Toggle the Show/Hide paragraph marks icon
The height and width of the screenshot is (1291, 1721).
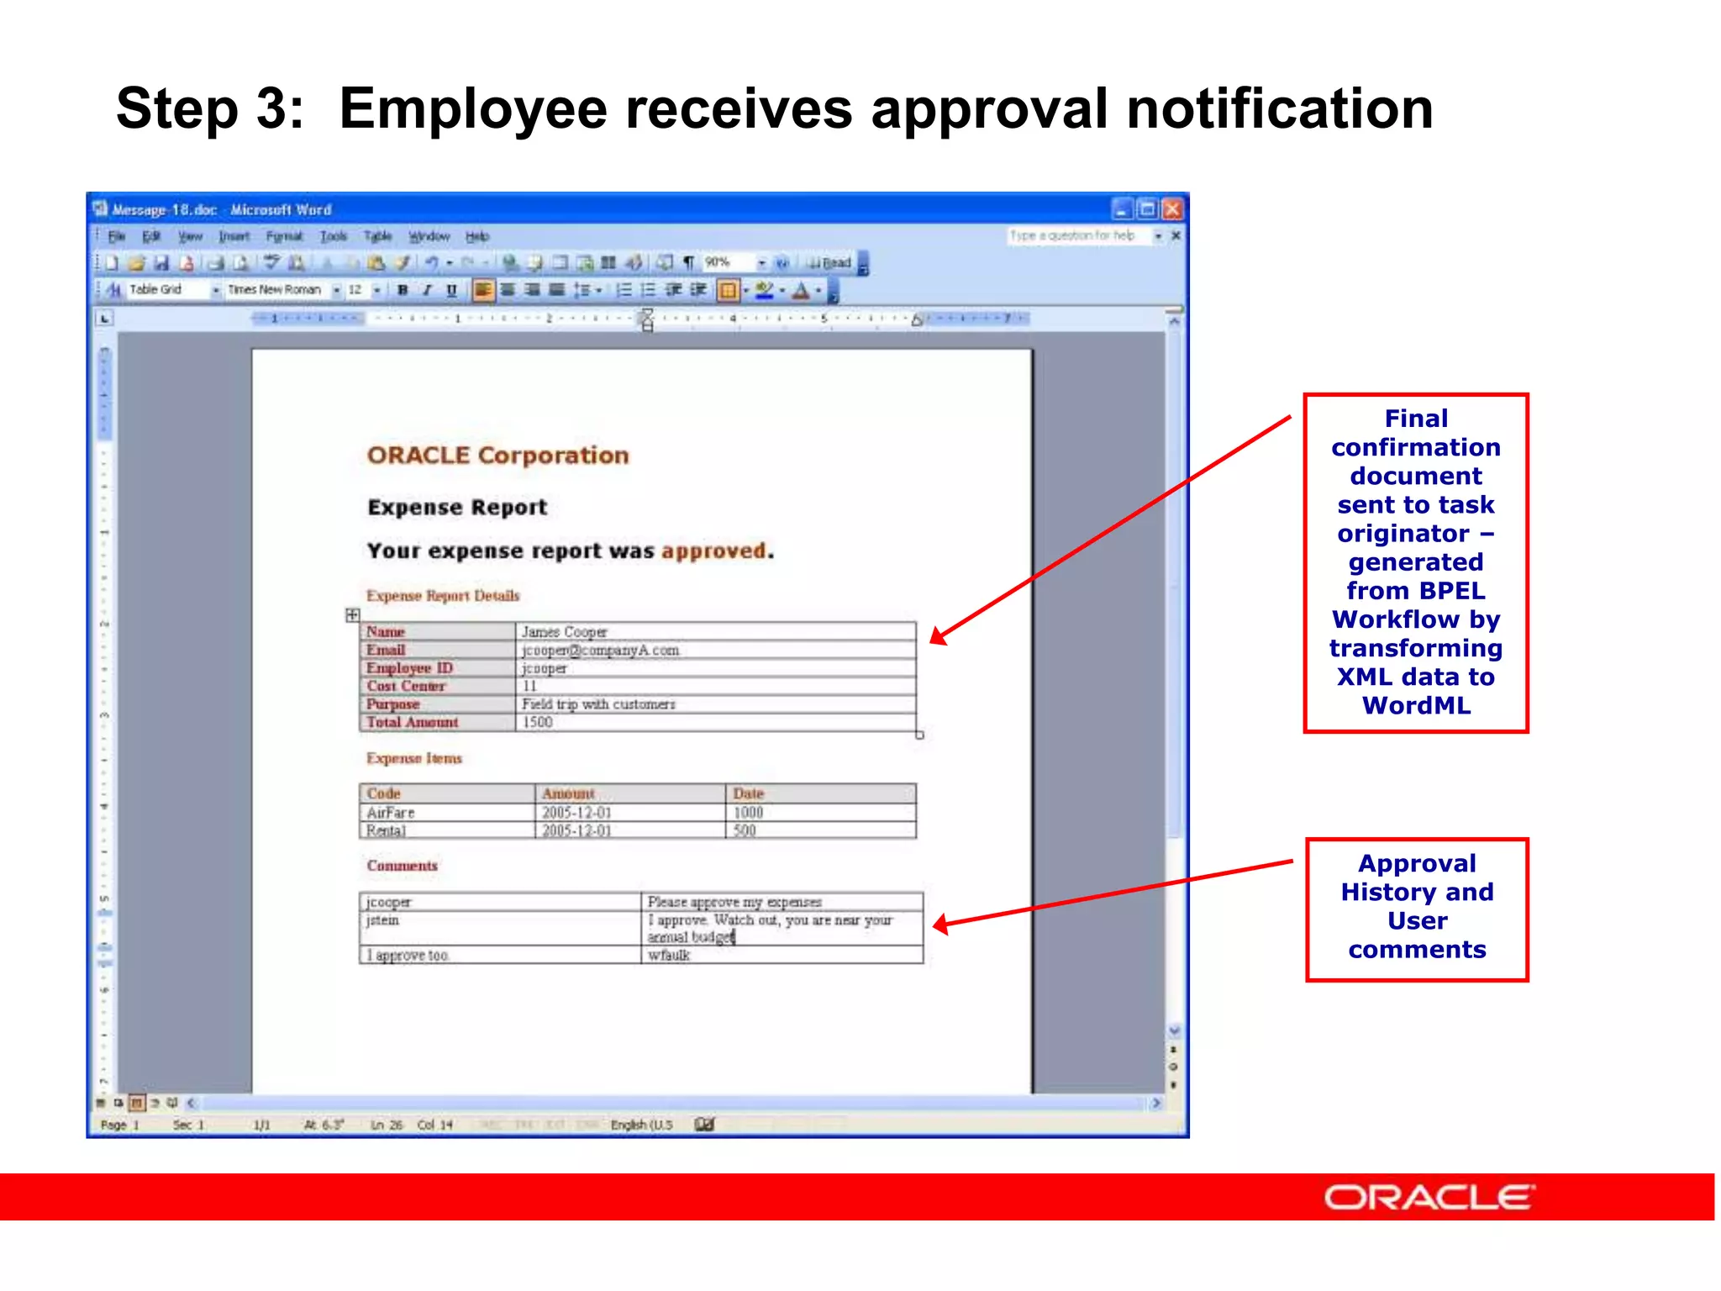pos(688,263)
